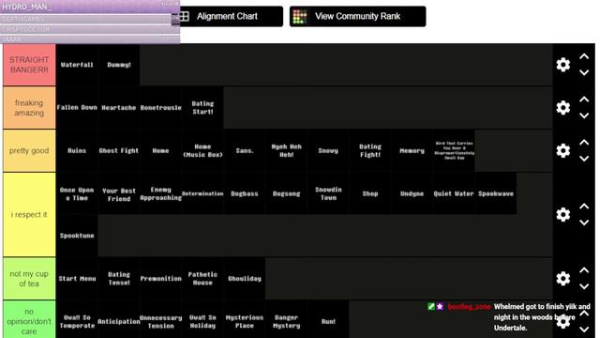Select the Quiet Water tile
This screenshot has height=338, width=600.
coord(454,193)
